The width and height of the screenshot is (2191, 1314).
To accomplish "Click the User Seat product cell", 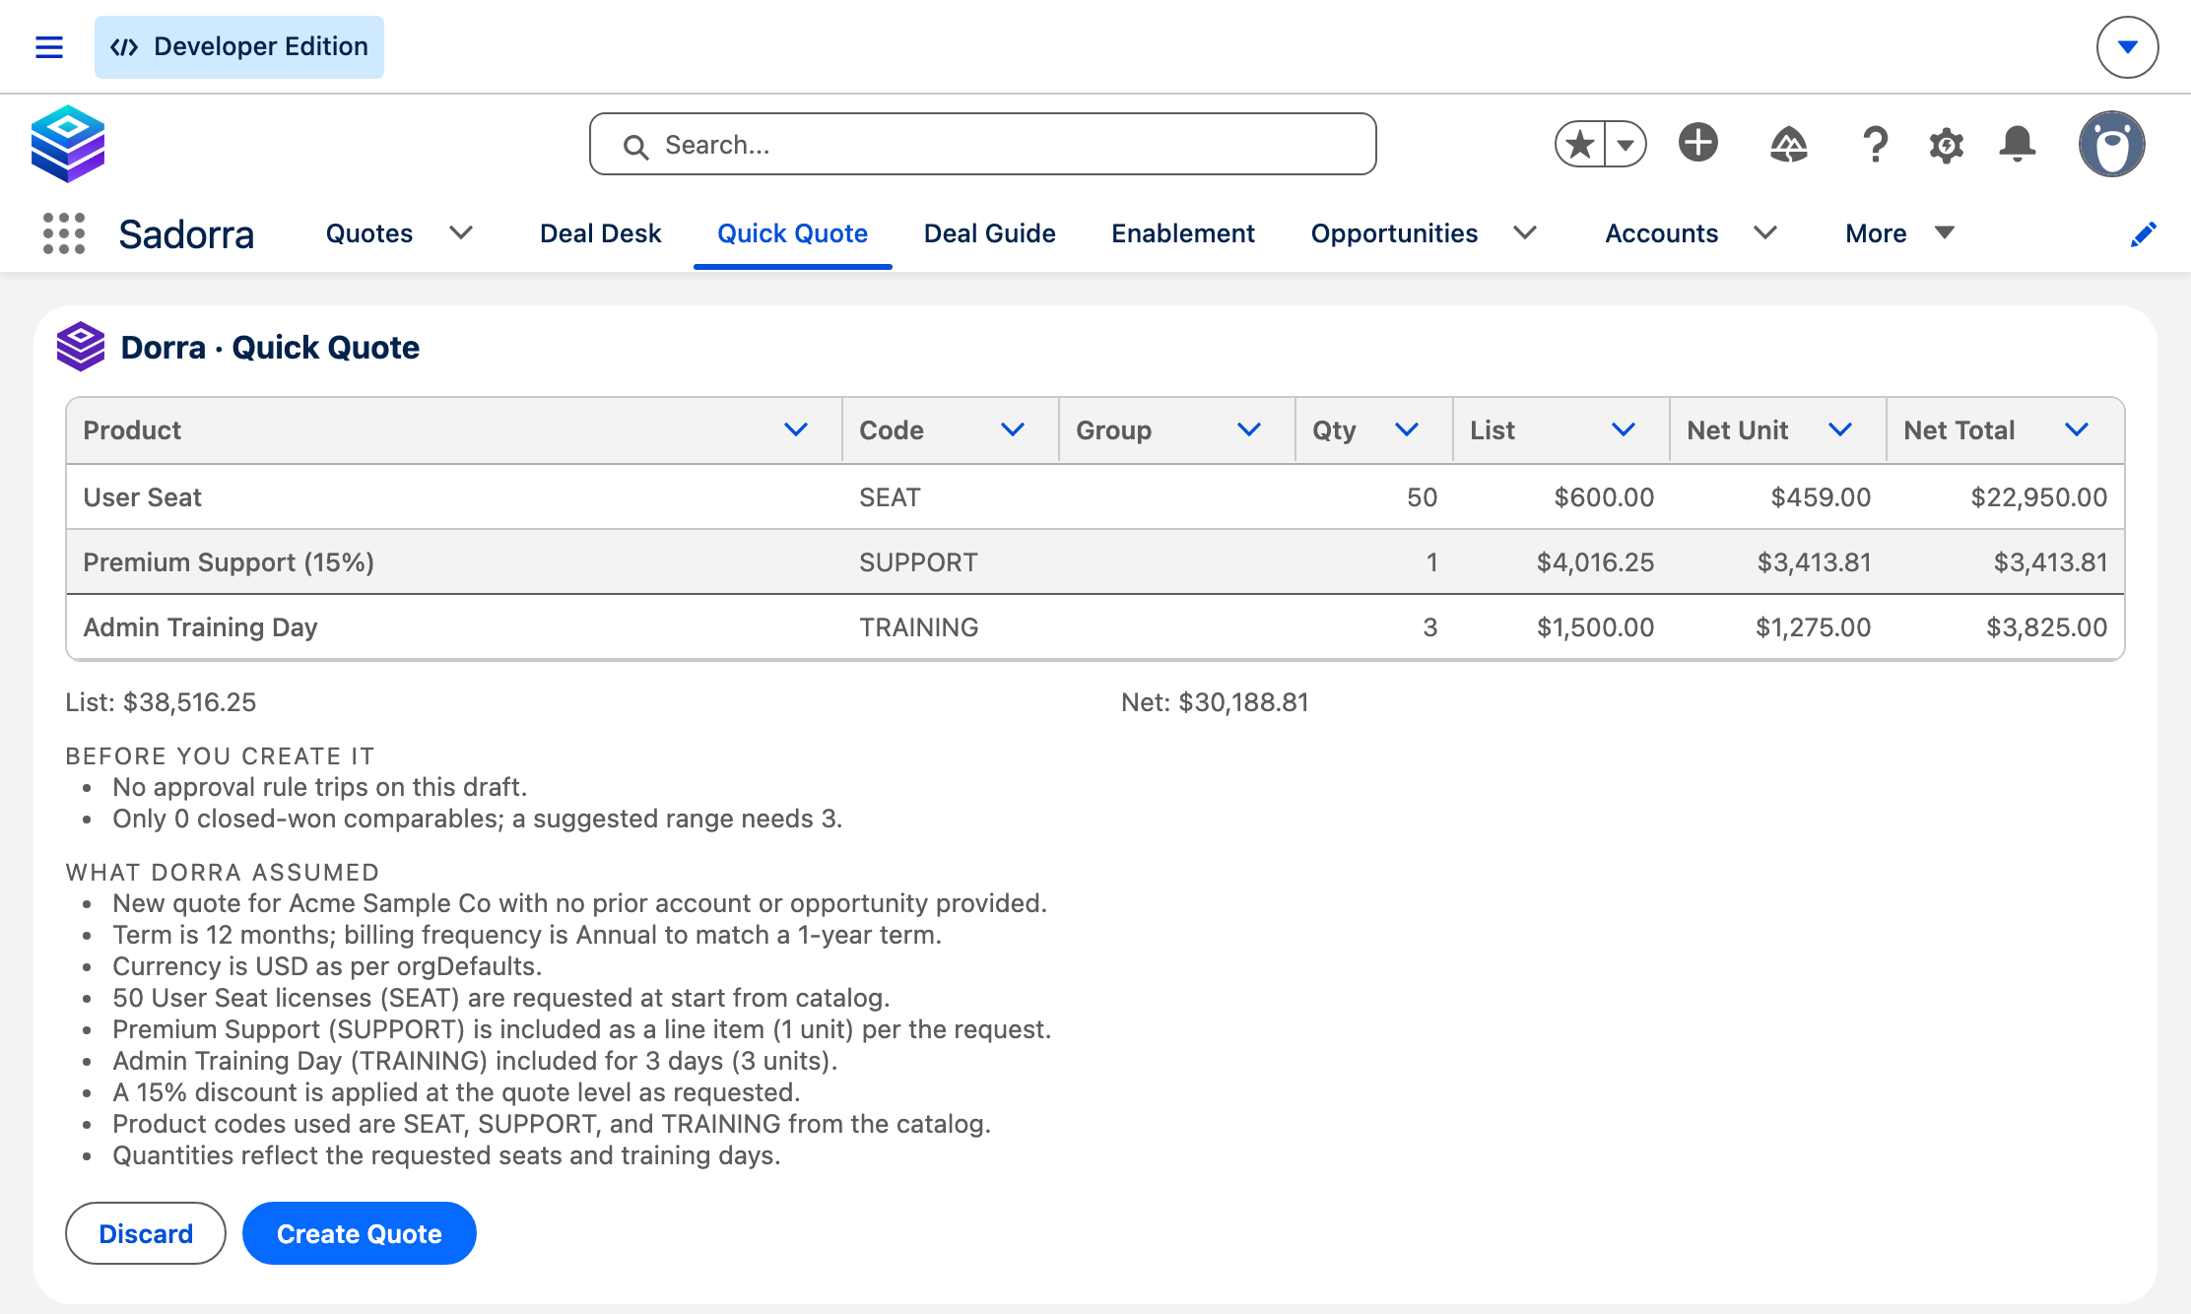I will click(454, 497).
